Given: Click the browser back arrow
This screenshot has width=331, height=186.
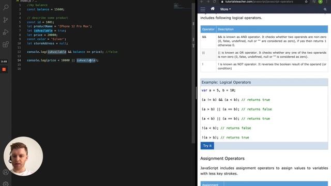Looking at the screenshot, I should tap(202, 2).
